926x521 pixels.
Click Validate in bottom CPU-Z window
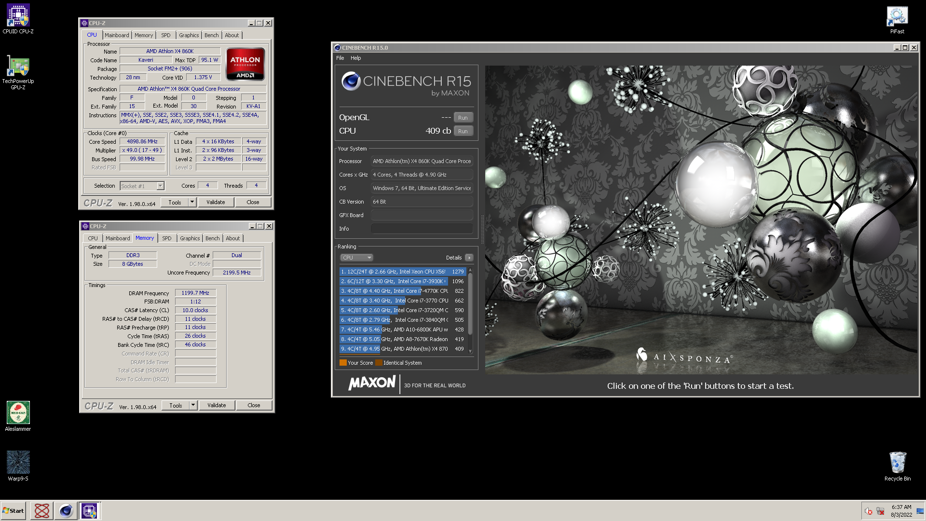click(217, 406)
